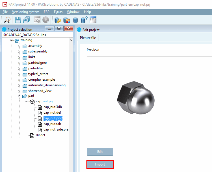Screen dimensions: 212x172
Task: Open the Help menu
Action: pos(87,12)
